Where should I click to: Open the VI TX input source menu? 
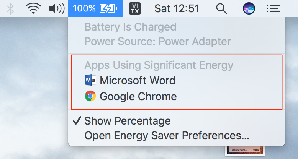pos(135,8)
